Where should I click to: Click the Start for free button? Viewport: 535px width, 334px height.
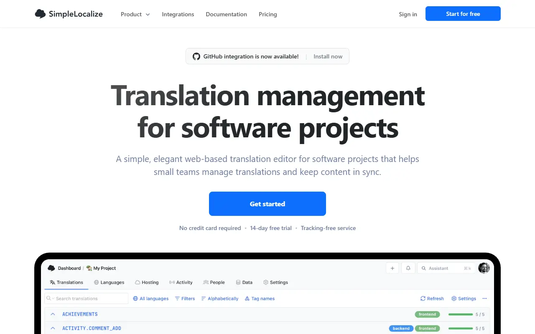pyautogui.click(x=463, y=14)
